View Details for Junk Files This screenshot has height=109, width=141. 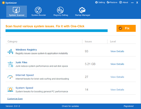117,64
